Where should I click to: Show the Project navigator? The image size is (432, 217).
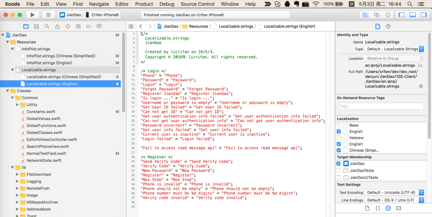[26, 26]
